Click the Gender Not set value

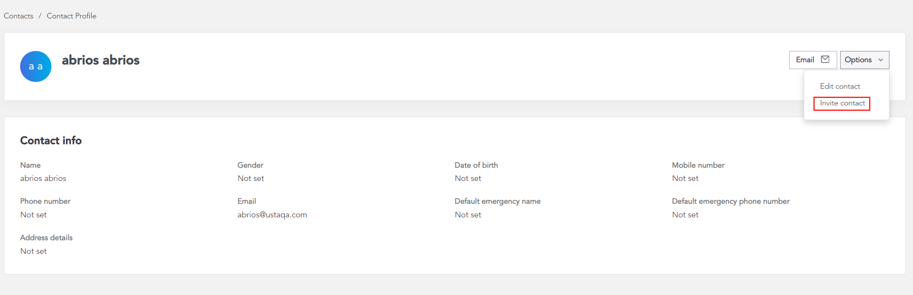(x=251, y=178)
